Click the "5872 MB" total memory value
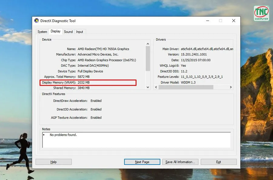 point(84,77)
